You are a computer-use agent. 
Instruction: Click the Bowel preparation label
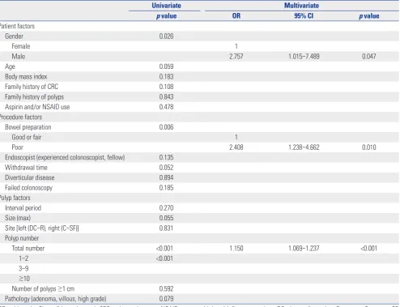[x=28, y=127]
